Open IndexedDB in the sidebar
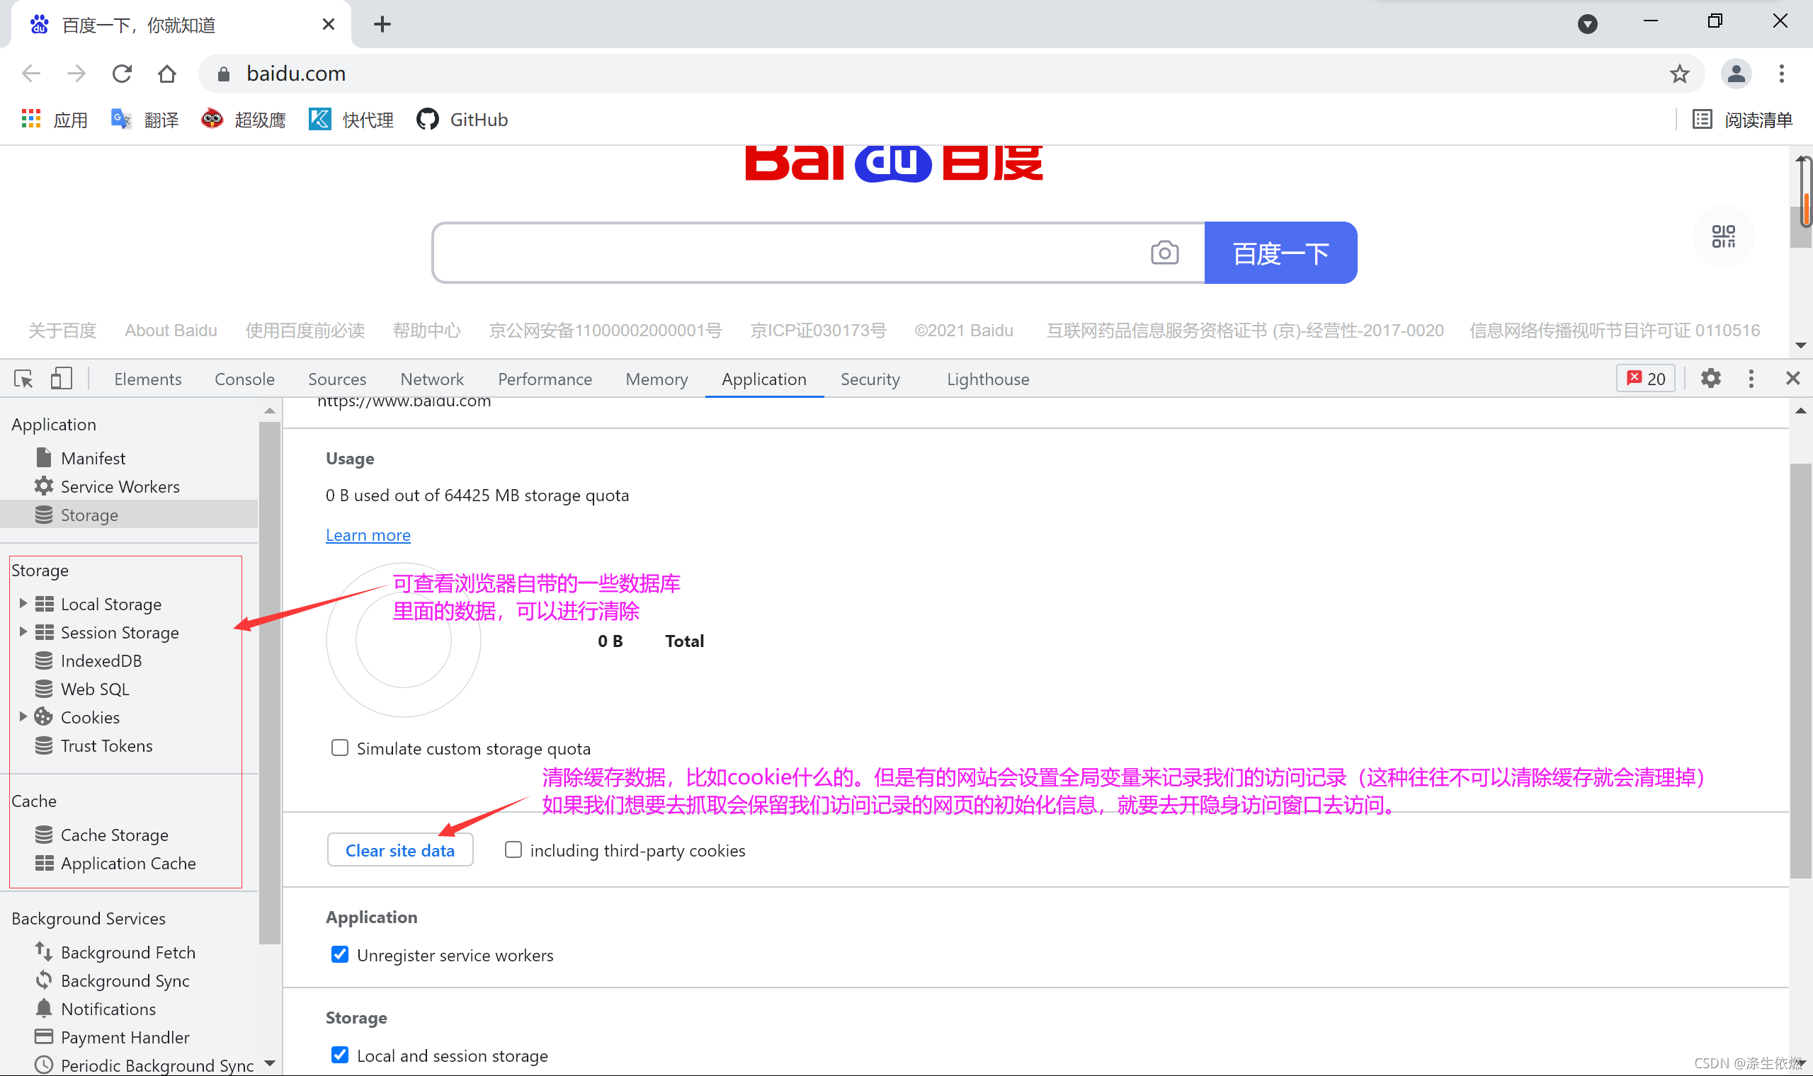The height and width of the screenshot is (1076, 1813). [101, 660]
